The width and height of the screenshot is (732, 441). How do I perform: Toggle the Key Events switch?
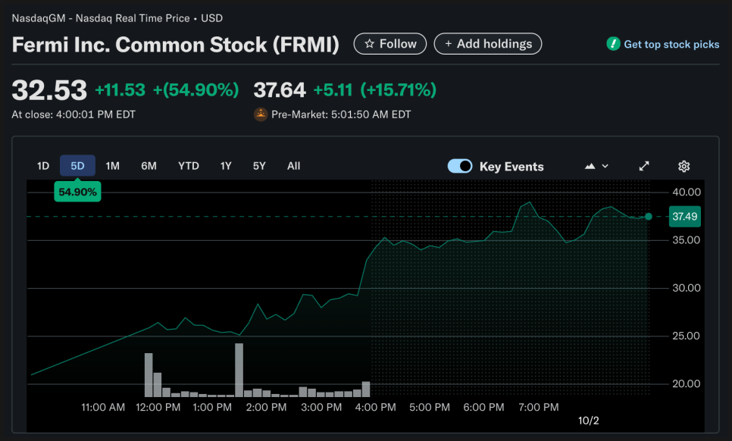[x=460, y=166]
